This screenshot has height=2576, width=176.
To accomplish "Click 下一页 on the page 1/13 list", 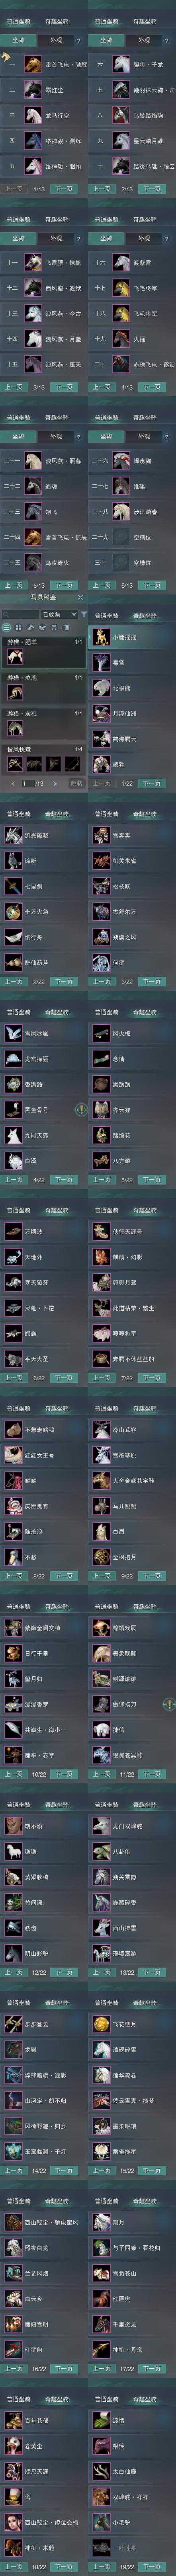I will 64,188.
